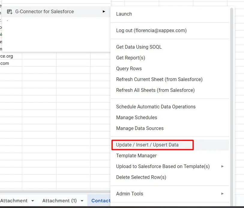Log out of florencia@xappex.com

(170, 31)
